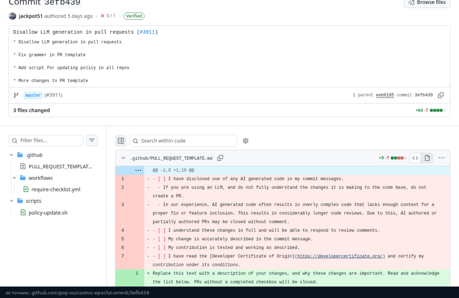Switch to rich diff document view
459x298 pixels.
point(427,158)
